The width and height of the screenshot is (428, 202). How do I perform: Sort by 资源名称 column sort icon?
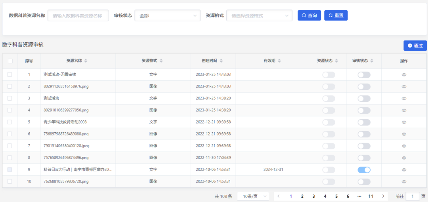[86, 61]
